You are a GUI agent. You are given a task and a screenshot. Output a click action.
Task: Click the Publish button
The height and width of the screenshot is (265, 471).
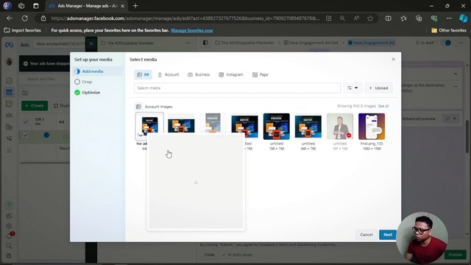[x=455, y=255]
